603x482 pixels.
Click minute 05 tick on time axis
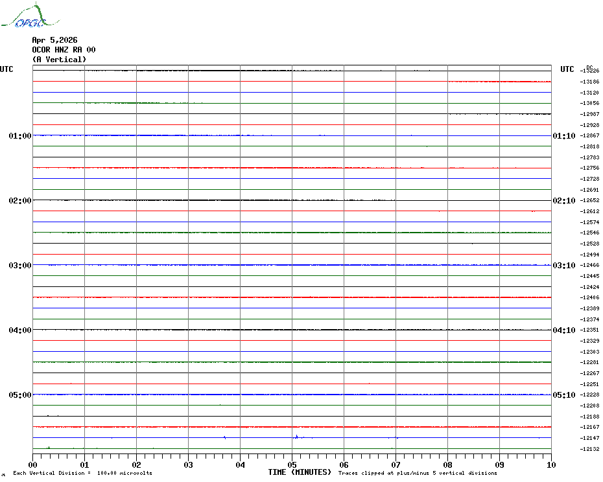click(292, 465)
